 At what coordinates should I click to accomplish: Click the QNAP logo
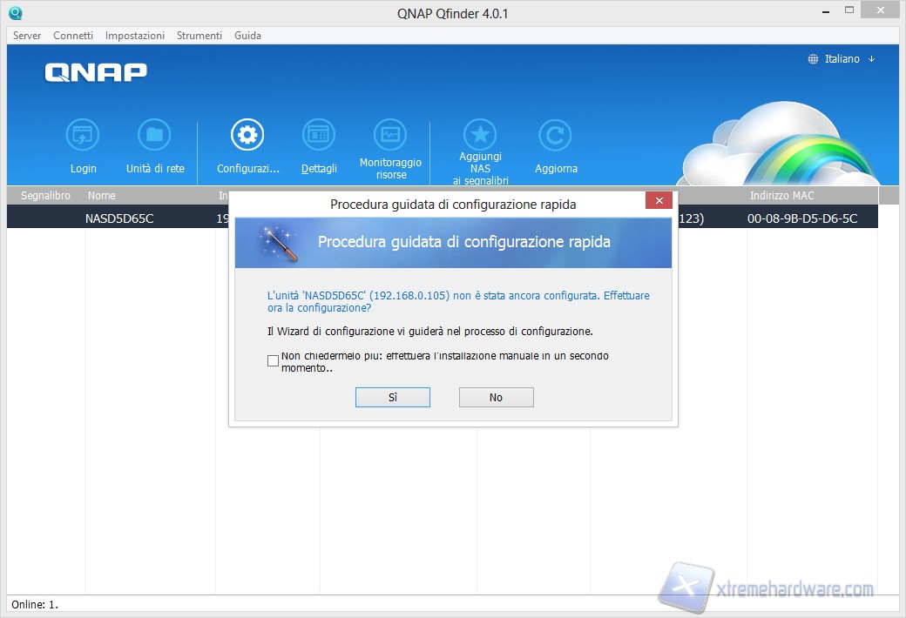click(x=96, y=72)
